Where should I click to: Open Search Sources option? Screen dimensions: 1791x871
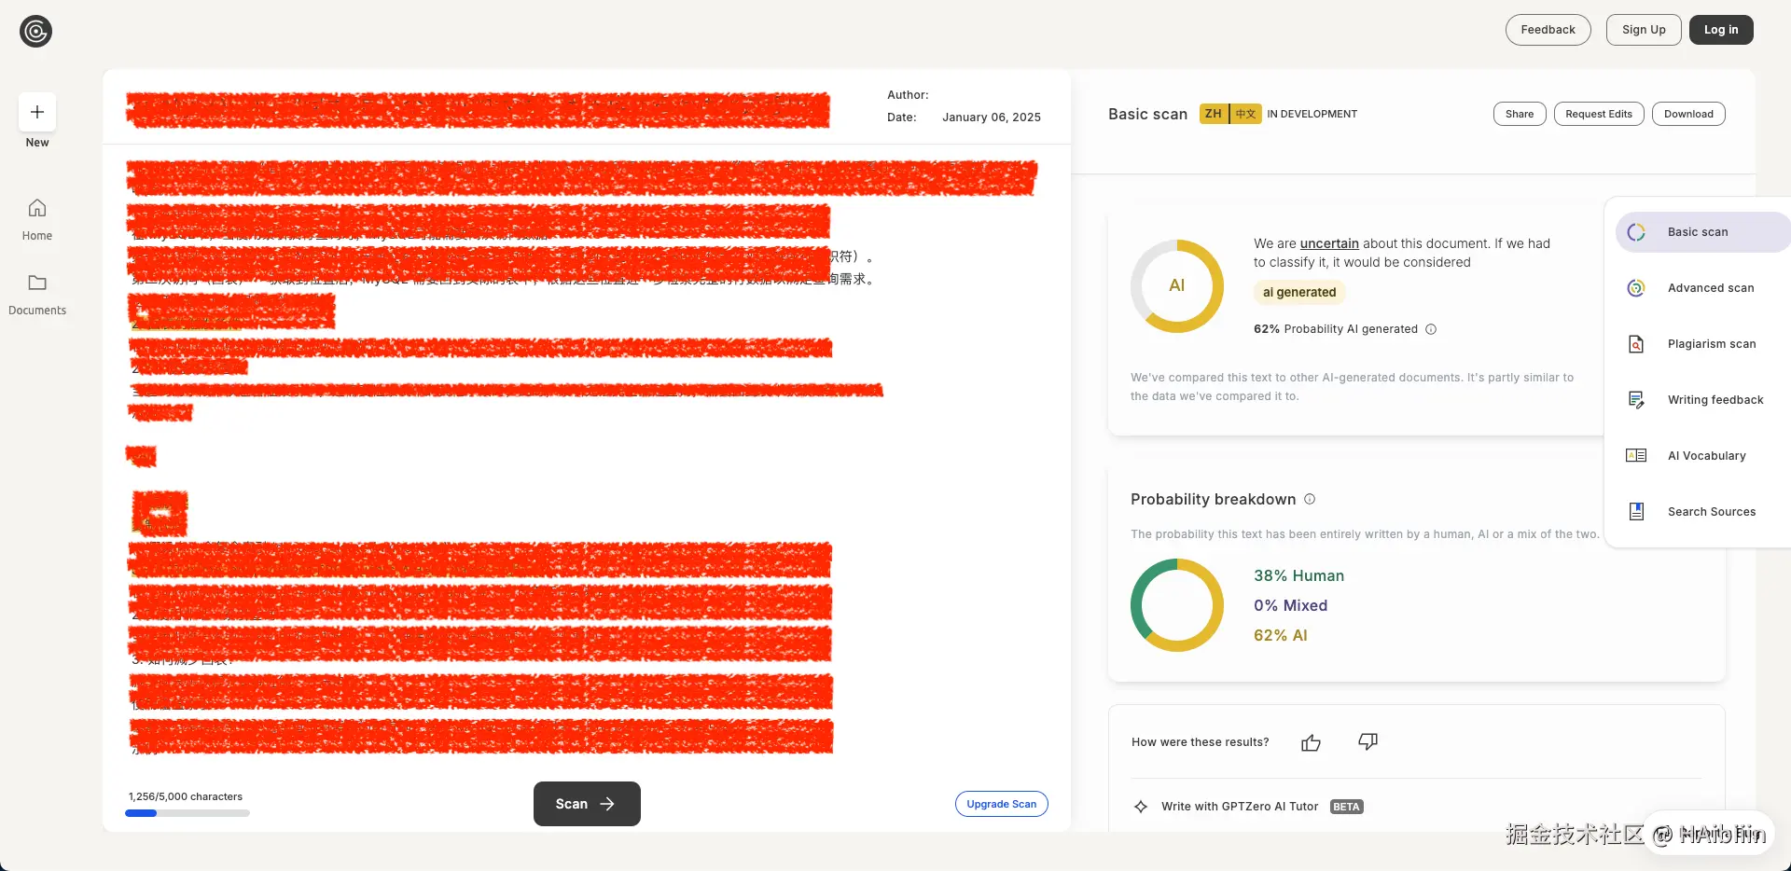[1711, 512]
